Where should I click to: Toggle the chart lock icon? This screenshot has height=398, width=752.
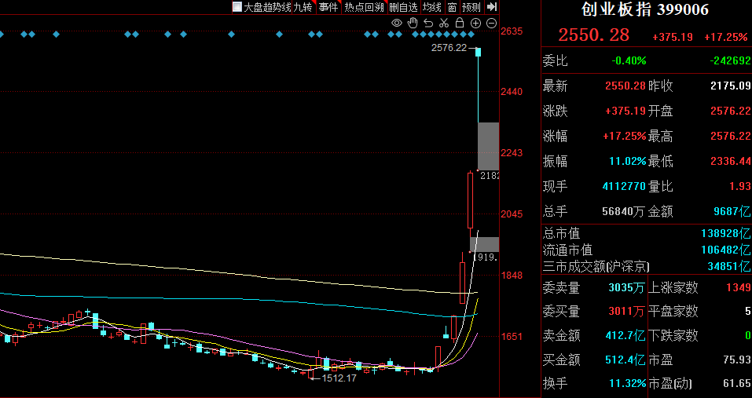tap(460, 23)
